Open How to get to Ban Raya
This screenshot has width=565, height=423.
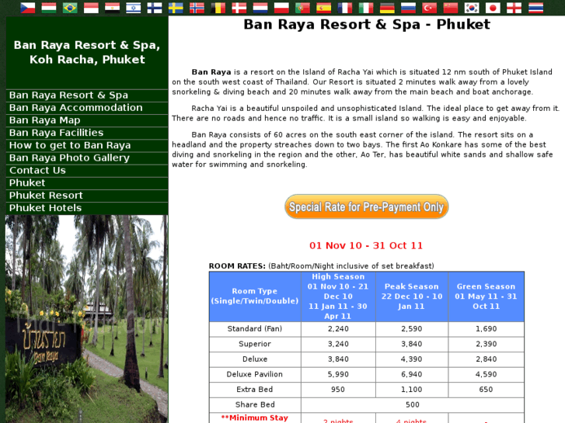(x=87, y=145)
